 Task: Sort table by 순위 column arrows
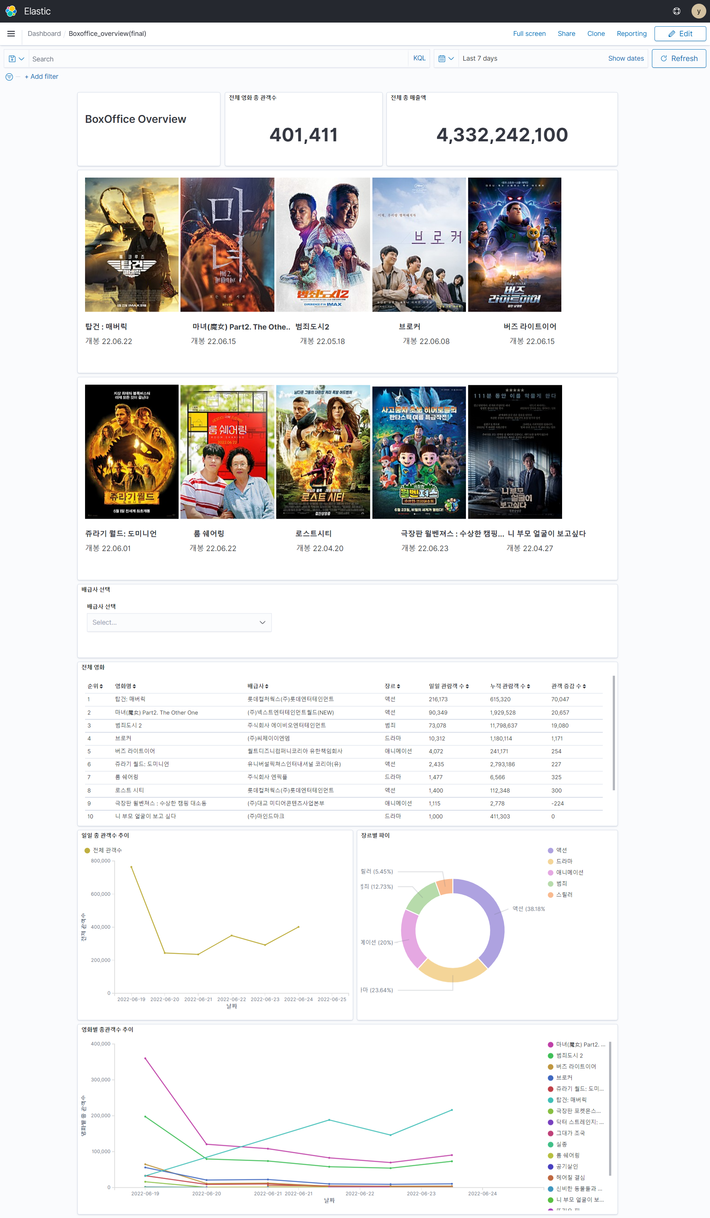(101, 686)
